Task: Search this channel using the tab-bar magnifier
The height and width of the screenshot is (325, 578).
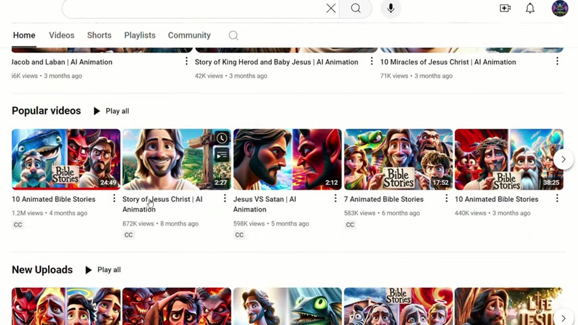Action: coord(234,35)
